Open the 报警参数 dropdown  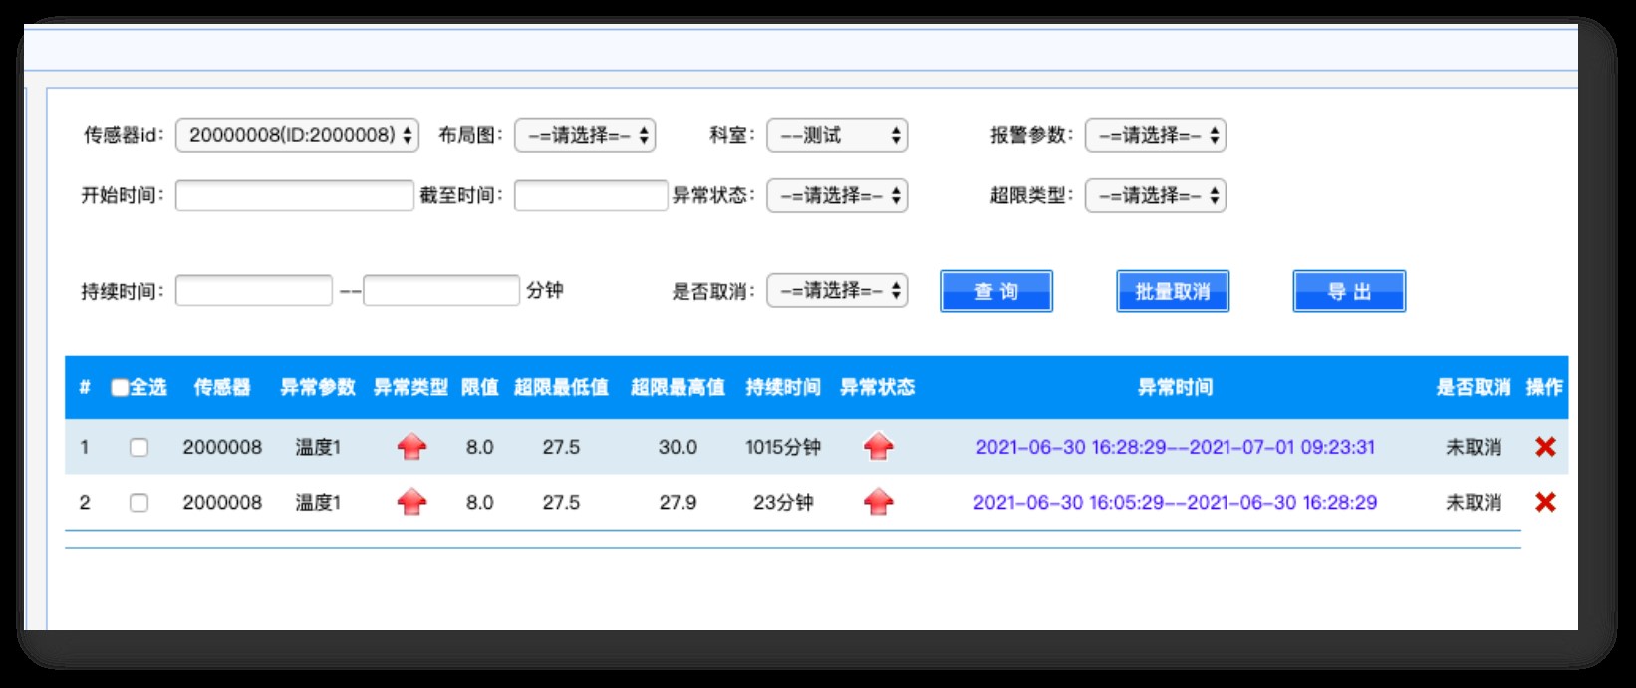(x=1155, y=135)
